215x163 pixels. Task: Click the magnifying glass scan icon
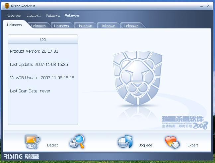coord(77,141)
